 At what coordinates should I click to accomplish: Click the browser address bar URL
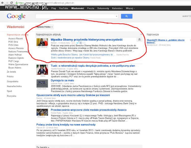click(46, 3)
